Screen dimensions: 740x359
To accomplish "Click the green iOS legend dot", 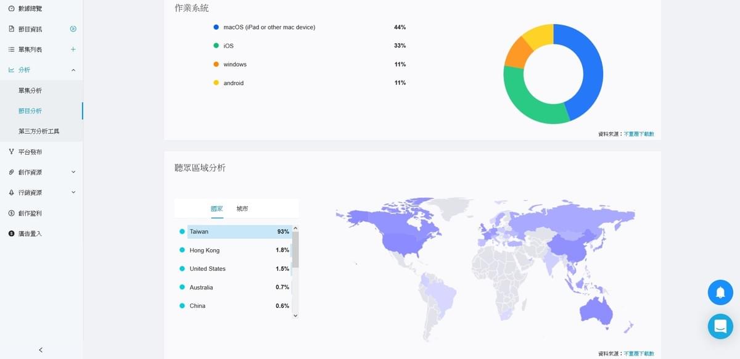I will point(216,46).
